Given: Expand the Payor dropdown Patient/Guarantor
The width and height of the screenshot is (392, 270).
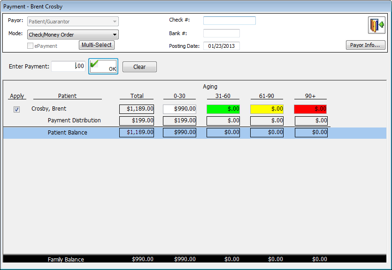Looking at the screenshot, I should (73, 22).
